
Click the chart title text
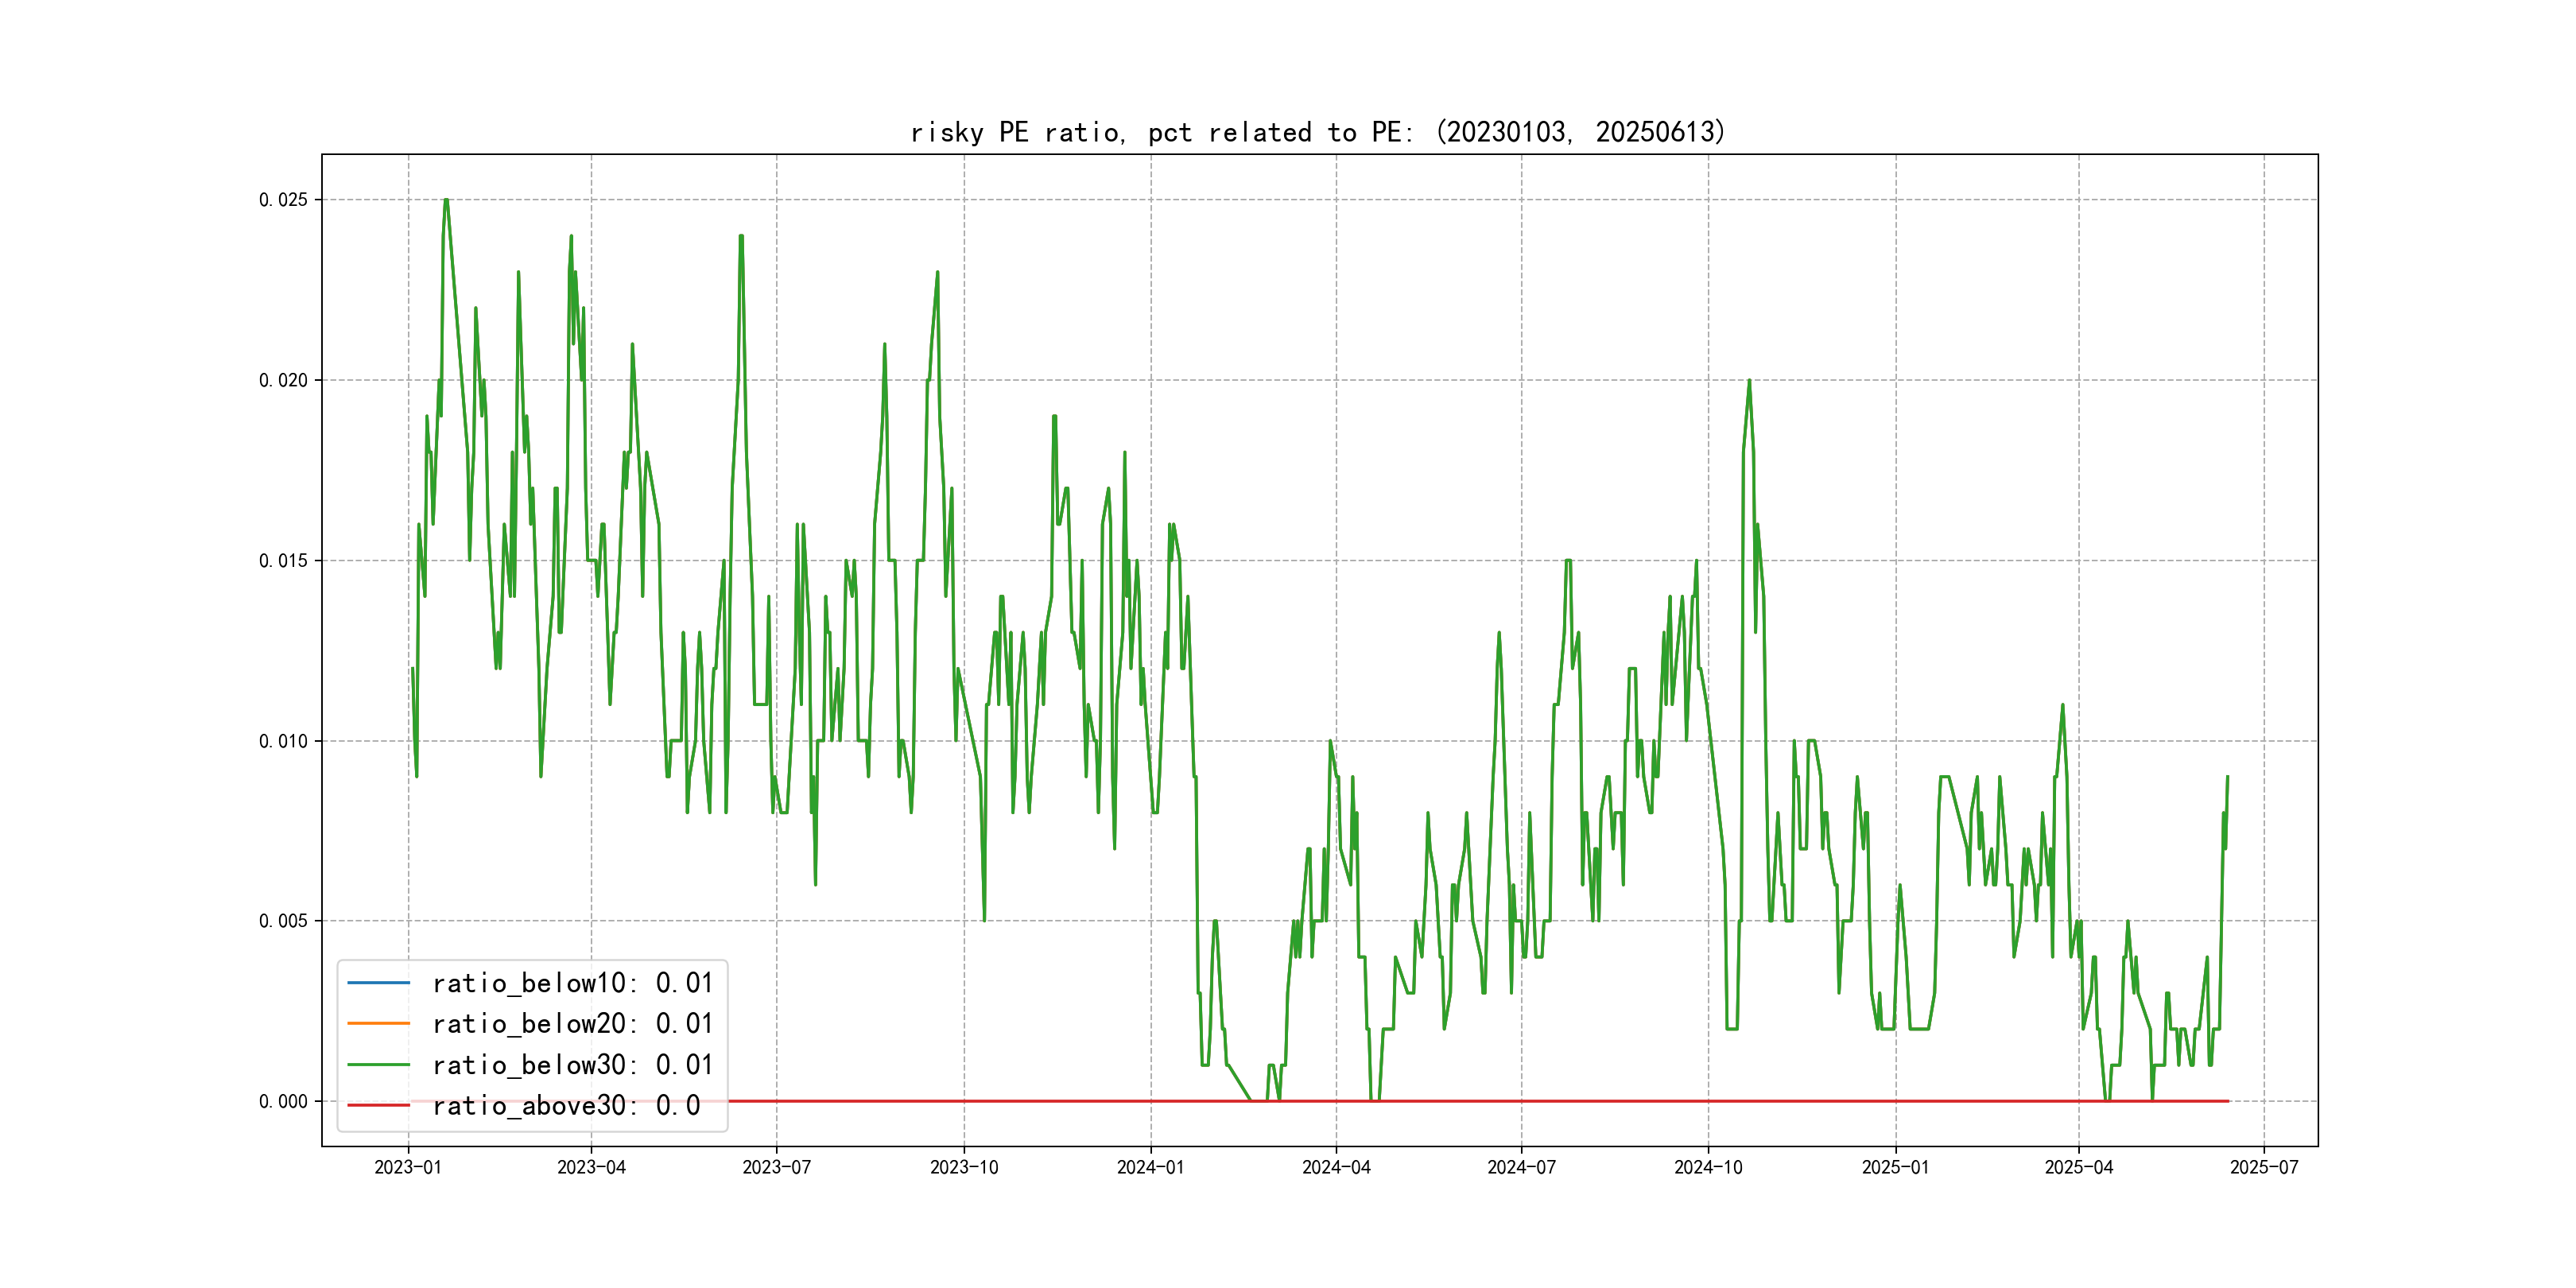point(1318,132)
